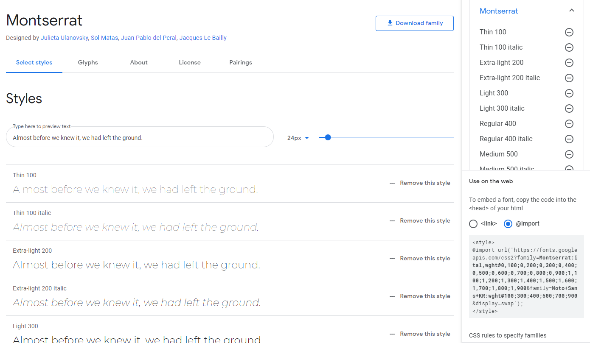Remove Thin 100 from selected families panel

tap(569, 32)
